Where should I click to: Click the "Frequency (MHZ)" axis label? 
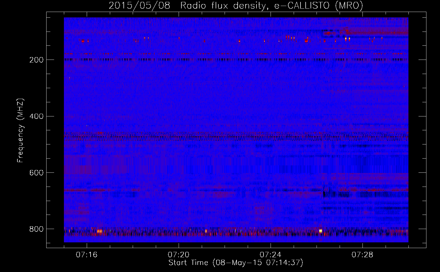click(x=20, y=130)
